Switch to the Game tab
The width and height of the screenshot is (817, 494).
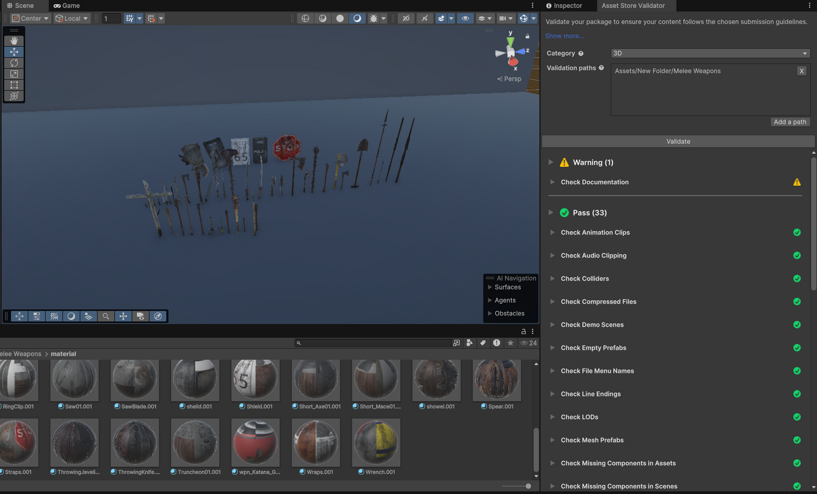click(x=67, y=6)
